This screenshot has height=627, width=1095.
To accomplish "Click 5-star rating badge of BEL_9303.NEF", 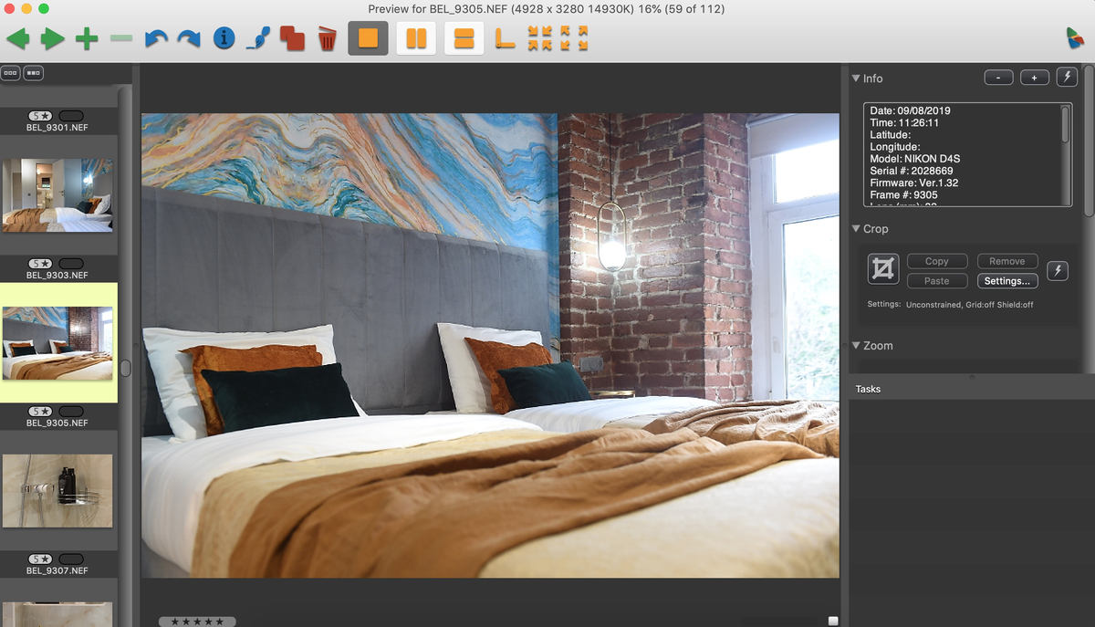I will 41,264.
